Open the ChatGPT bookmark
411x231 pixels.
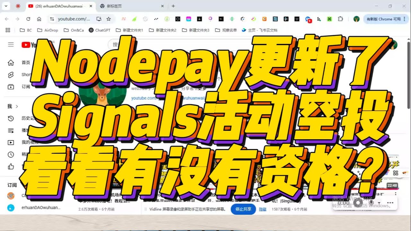(100, 30)
